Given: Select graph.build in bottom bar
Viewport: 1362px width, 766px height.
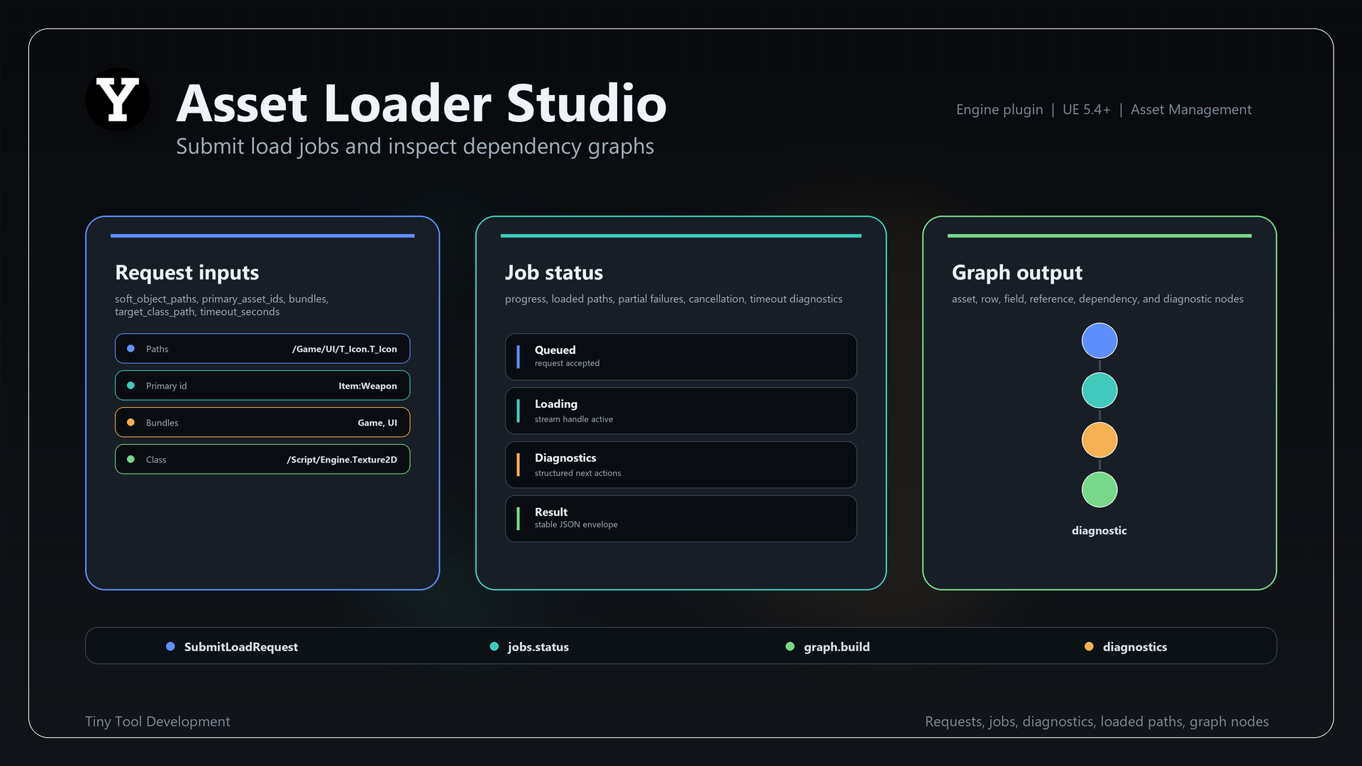Looking at the screenshot, I should (x=837, y=647).
